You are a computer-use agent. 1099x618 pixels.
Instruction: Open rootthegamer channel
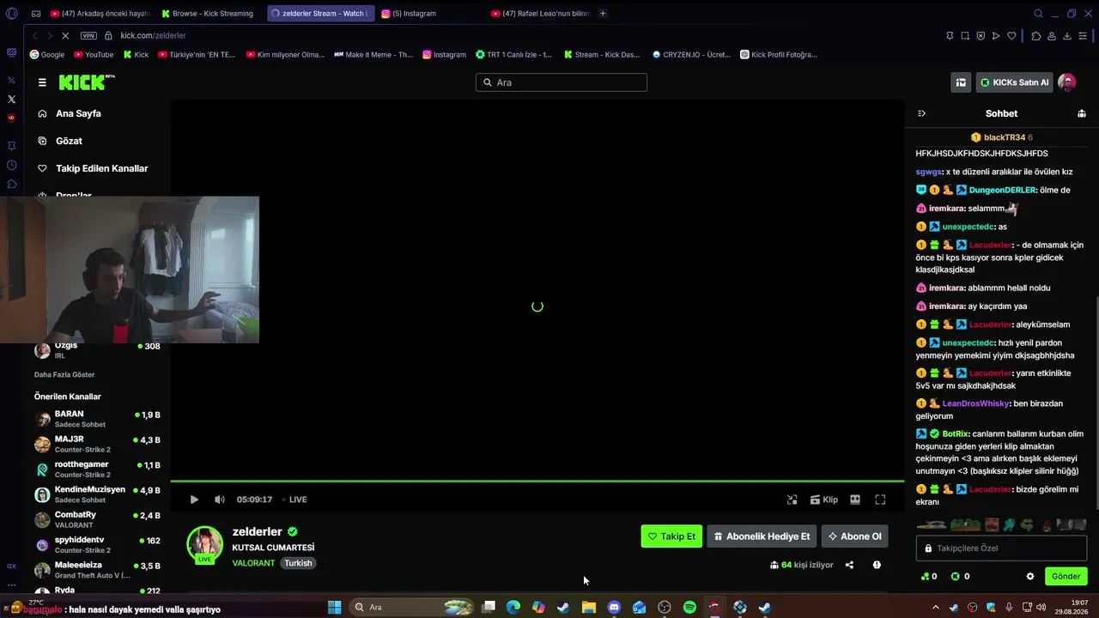click(x=97, y=470)
